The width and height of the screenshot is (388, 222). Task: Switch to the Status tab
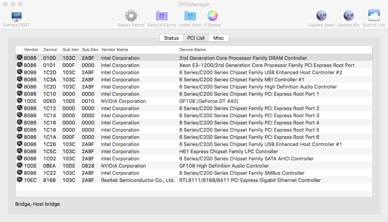(x=171, y=38)
